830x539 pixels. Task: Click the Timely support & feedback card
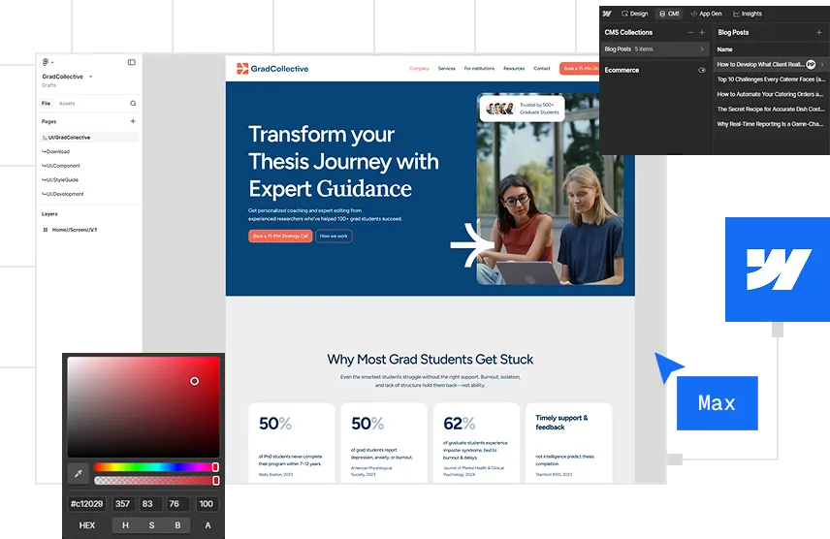[x=568, y=443]
